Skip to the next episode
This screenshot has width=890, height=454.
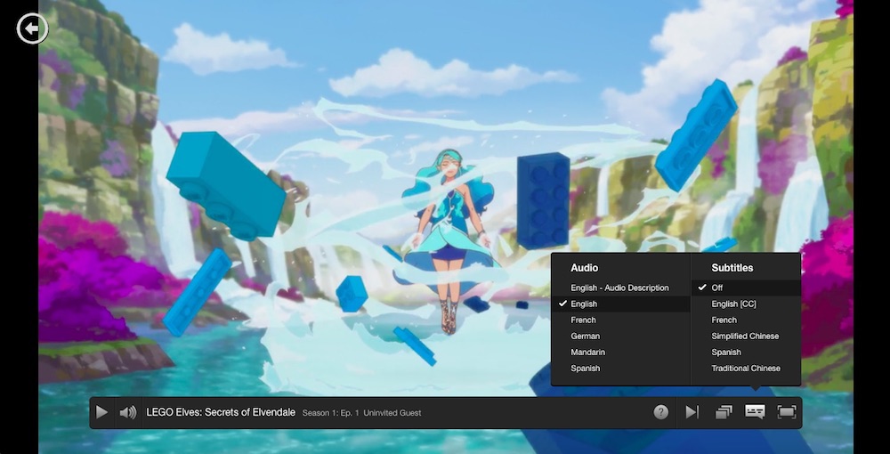[692, 412]
